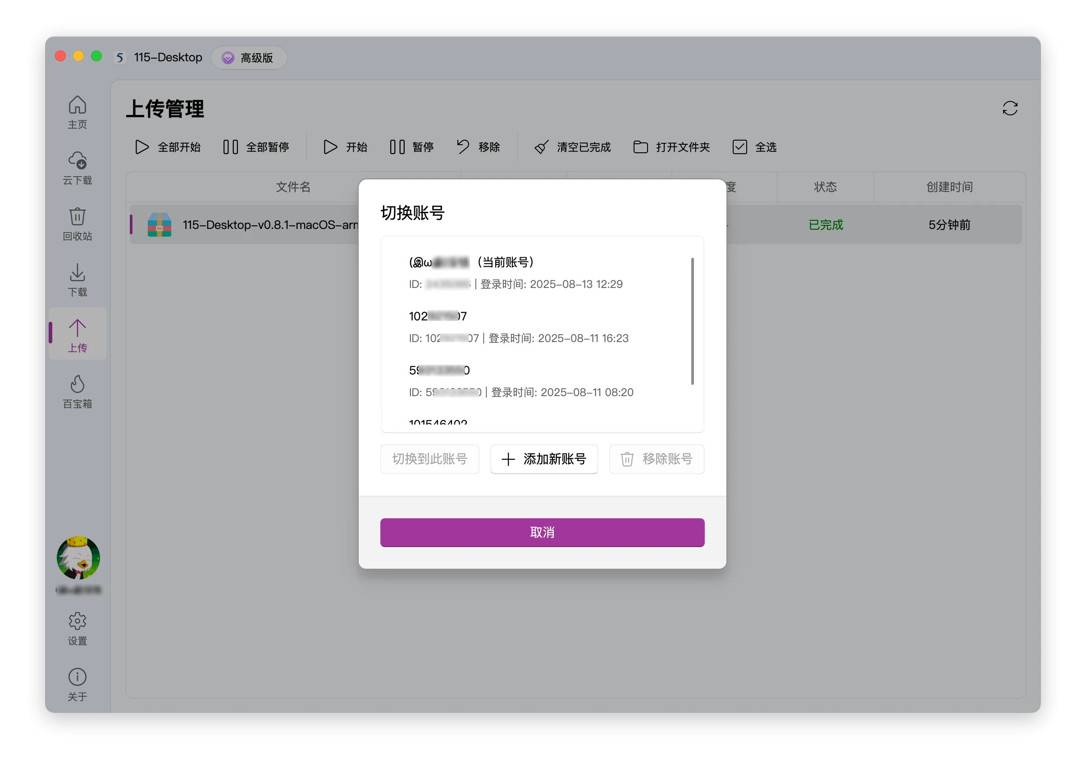Click Add New Account (添加新账号) button
This screenshot has height=767, width=1086.
[543, 458]
